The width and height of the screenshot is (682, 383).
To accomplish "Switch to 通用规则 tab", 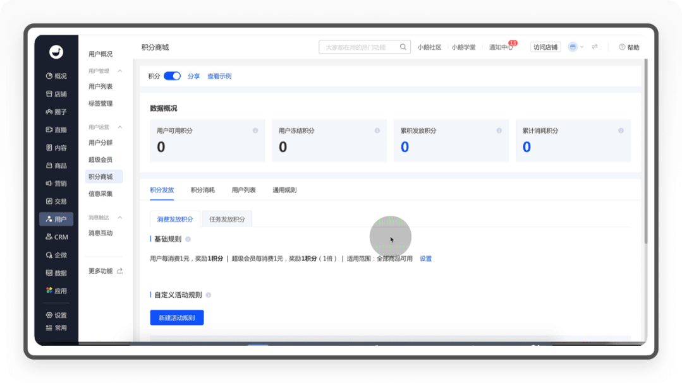I will [x=284, y=190].
